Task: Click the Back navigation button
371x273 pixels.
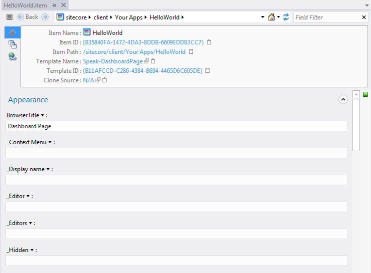Action: coord(27,17)
